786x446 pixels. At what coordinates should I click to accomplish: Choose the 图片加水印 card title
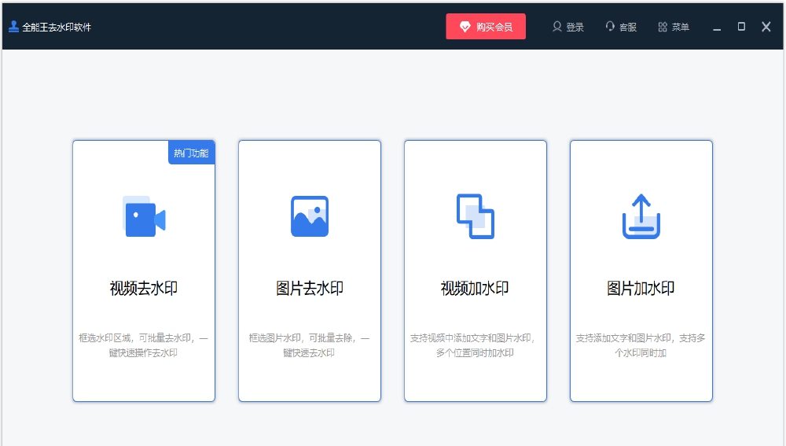(641, 289)
